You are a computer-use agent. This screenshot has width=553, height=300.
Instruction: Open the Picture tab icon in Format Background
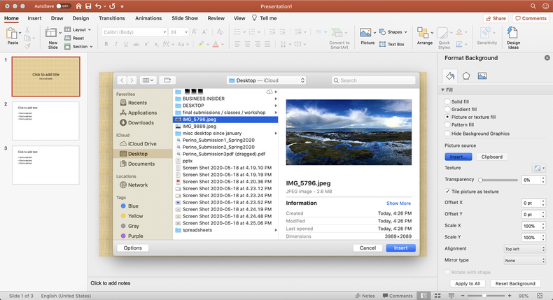click(482, 76)
